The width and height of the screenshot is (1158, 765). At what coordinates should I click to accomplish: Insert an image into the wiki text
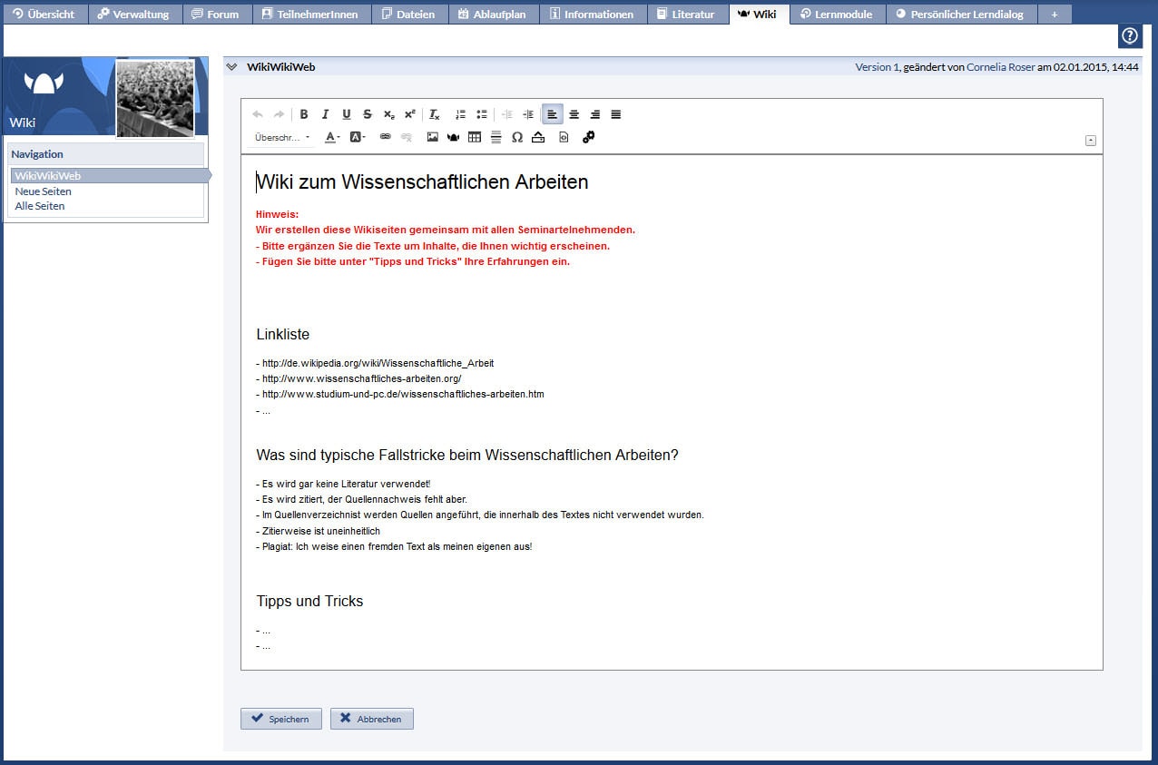click(433, 137)
